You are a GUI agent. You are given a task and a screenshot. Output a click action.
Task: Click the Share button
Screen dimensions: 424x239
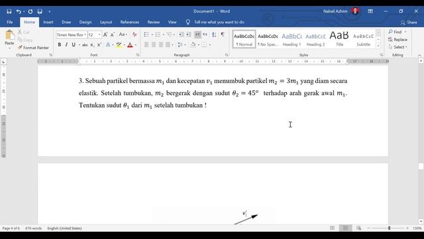pyautogui.click(x=409, y=22)
